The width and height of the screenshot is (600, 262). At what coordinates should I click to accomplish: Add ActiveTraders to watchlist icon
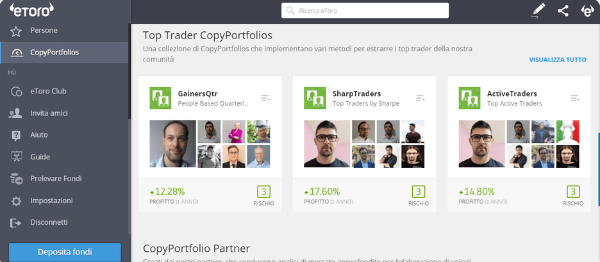click(575, 98)
